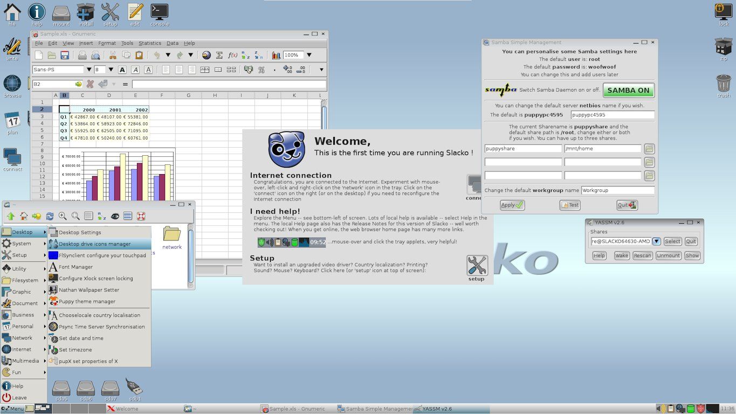The image size is (736, 414).
Task: Sort ascending using the A-Z icon
Action: [x=245, y=55]
